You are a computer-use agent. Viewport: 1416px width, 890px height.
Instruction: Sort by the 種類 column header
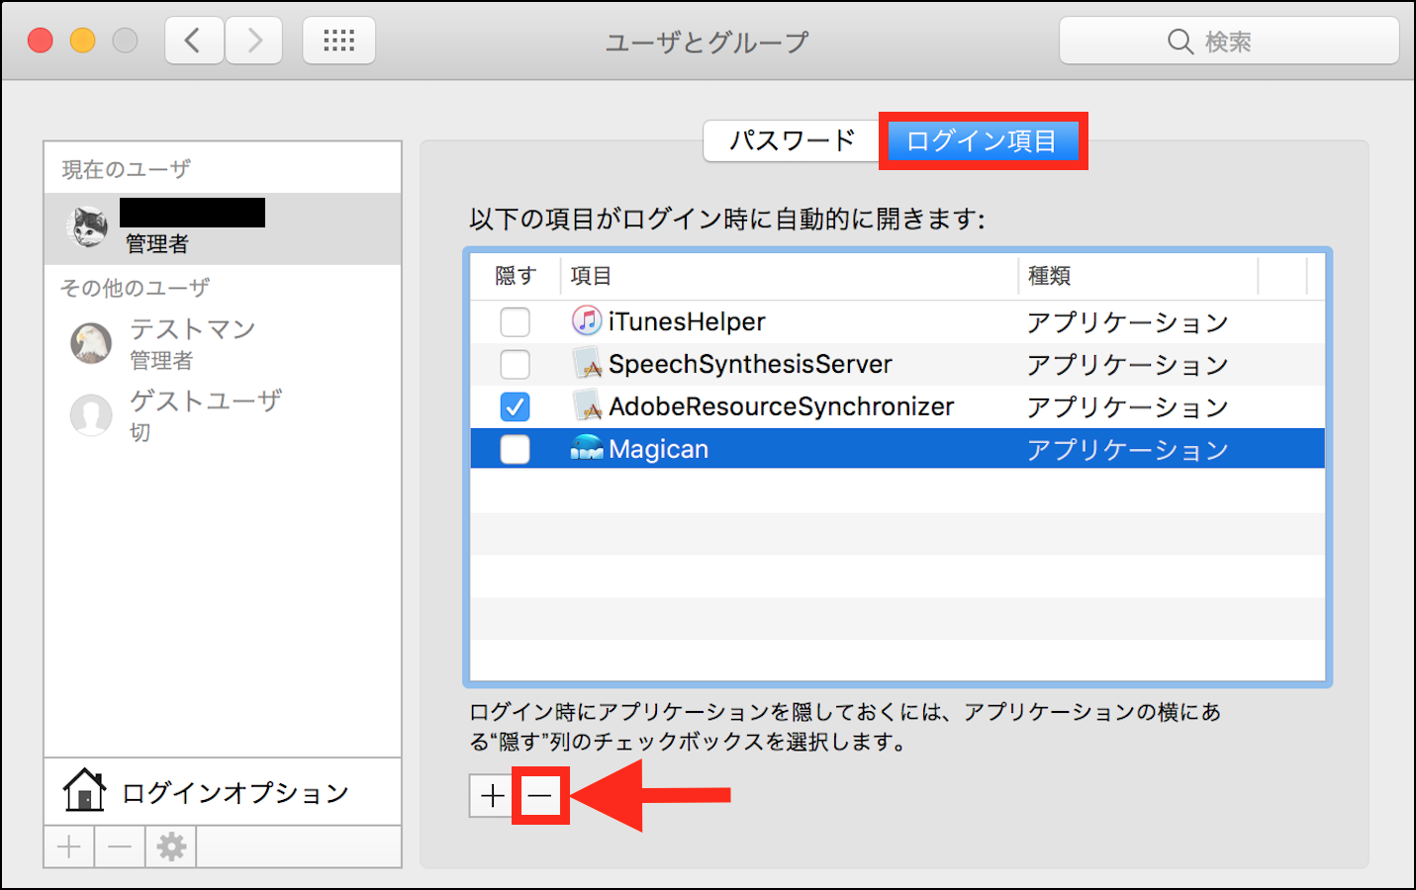(1138, 276)
